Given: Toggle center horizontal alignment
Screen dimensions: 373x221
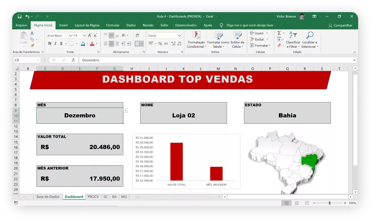Looking at the screenshot, I should coord(111,43).
